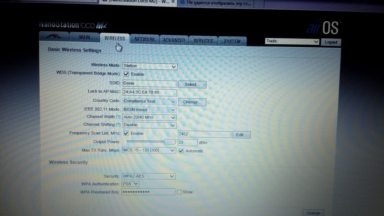The image size is (384, 216).
Task: Click the Country Code Change button
Action: pyautogui.click(x=192, y=102)
